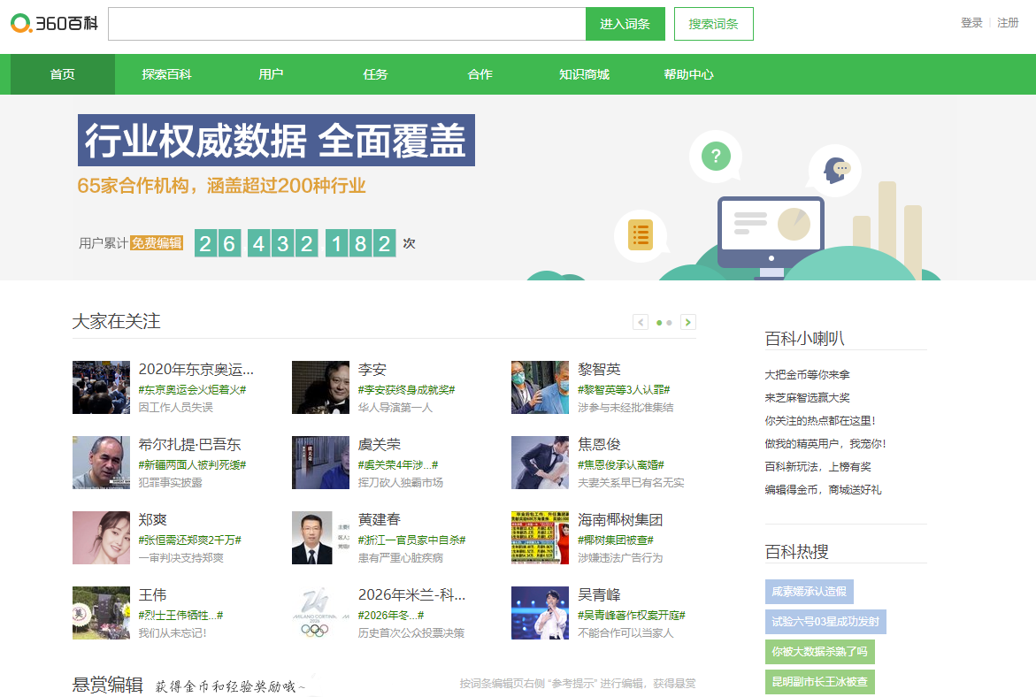Click the search input field
This screenshot has width=1036, height=697.
346,24
